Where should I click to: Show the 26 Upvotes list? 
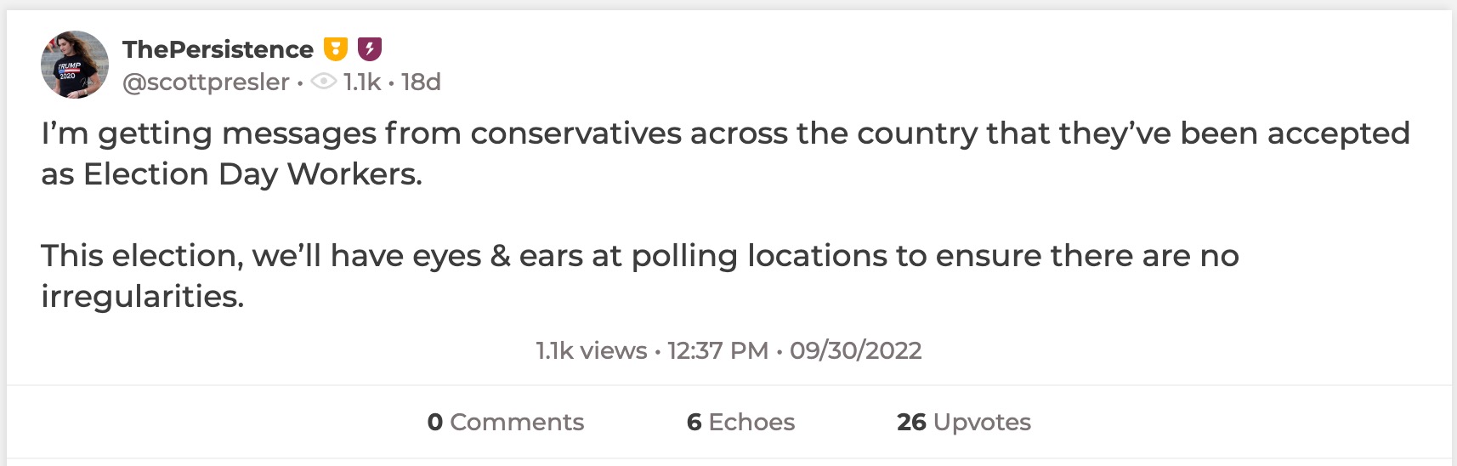pos(964,422)
